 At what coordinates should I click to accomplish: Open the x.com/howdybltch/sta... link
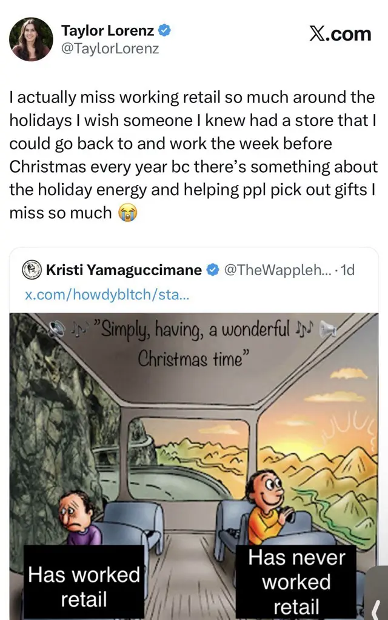pyautogui.click(x=107, y=295)
